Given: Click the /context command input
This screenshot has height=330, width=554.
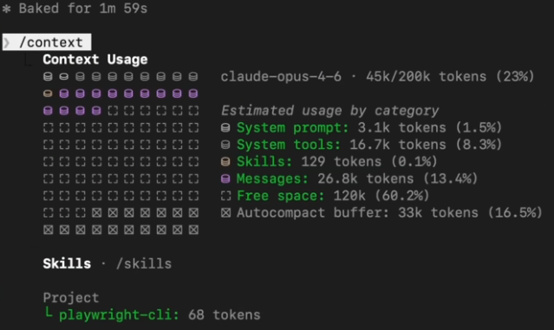Looking at the screenshot, I should (47, 42).
